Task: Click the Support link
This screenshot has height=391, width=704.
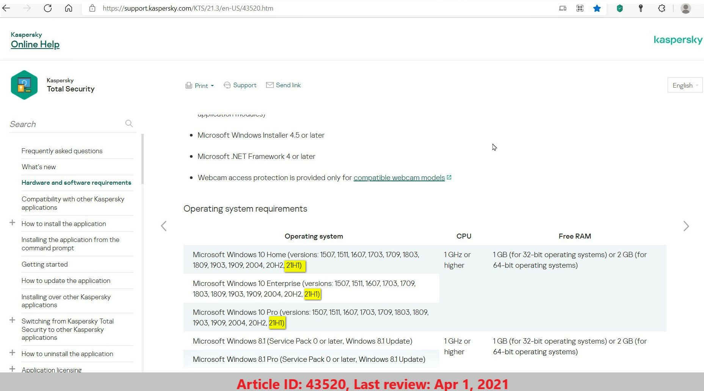Action: pyautogui.click(x=245, y=85)
